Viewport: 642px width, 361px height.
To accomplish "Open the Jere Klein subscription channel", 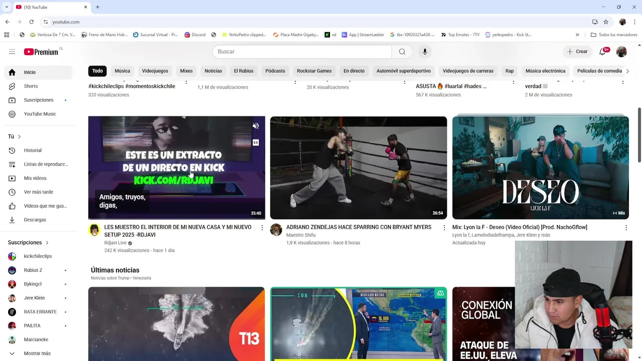I will (x=38, y=298).
